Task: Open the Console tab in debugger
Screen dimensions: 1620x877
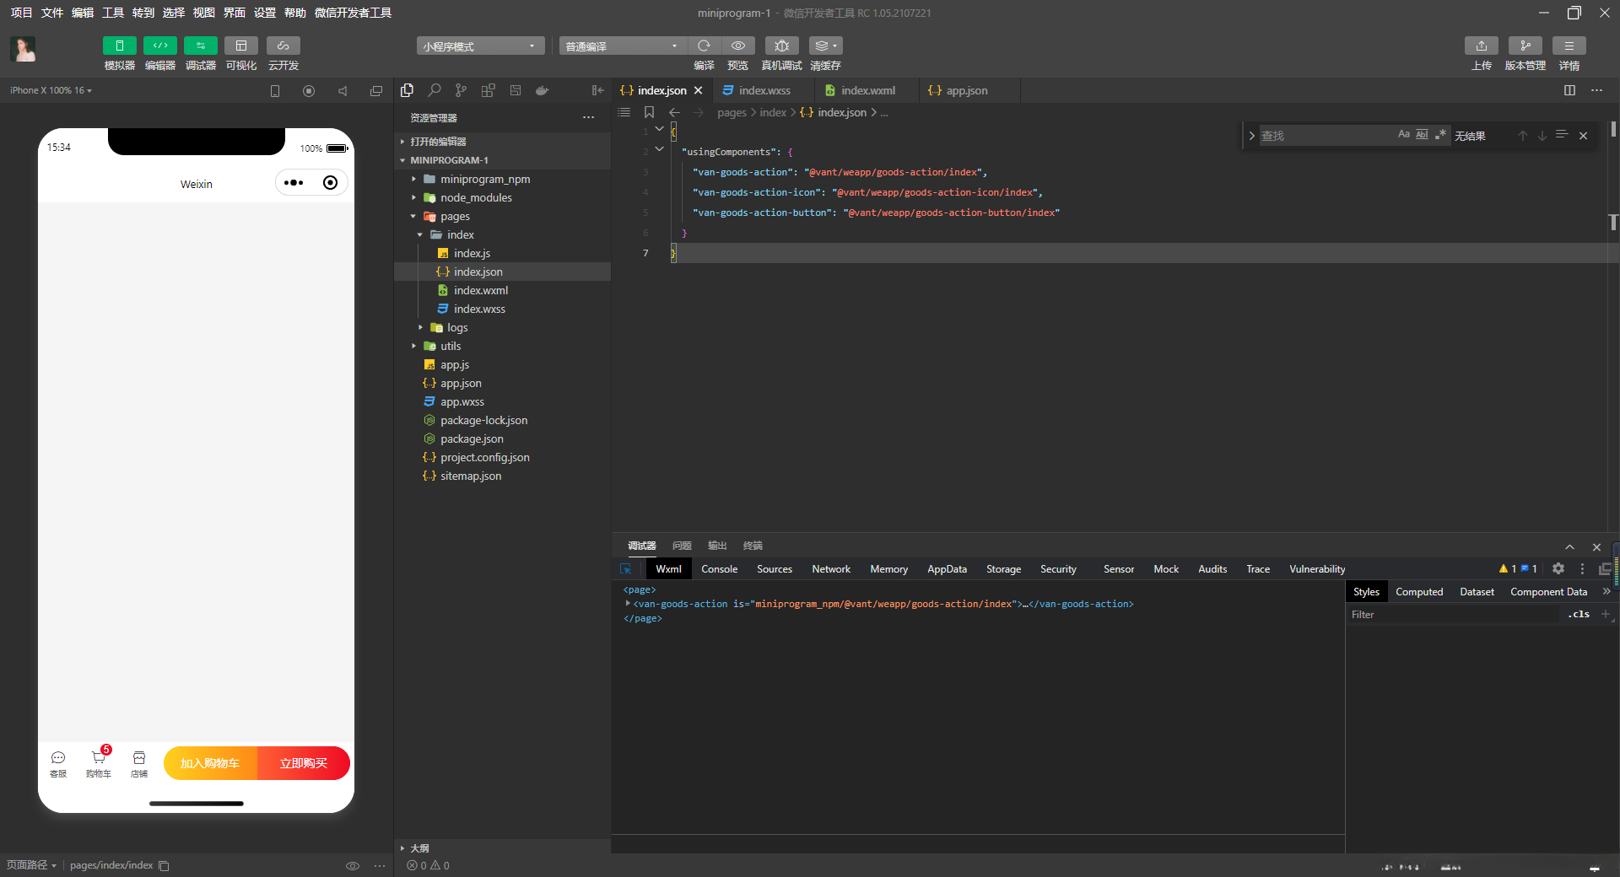Action: [719, 569]
